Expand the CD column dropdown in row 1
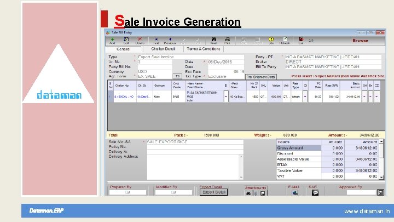 point(376,96)
